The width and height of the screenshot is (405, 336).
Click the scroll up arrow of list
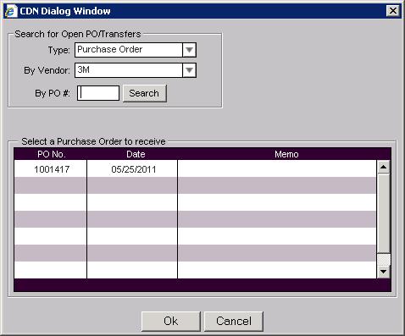click(x=383, y=167)
